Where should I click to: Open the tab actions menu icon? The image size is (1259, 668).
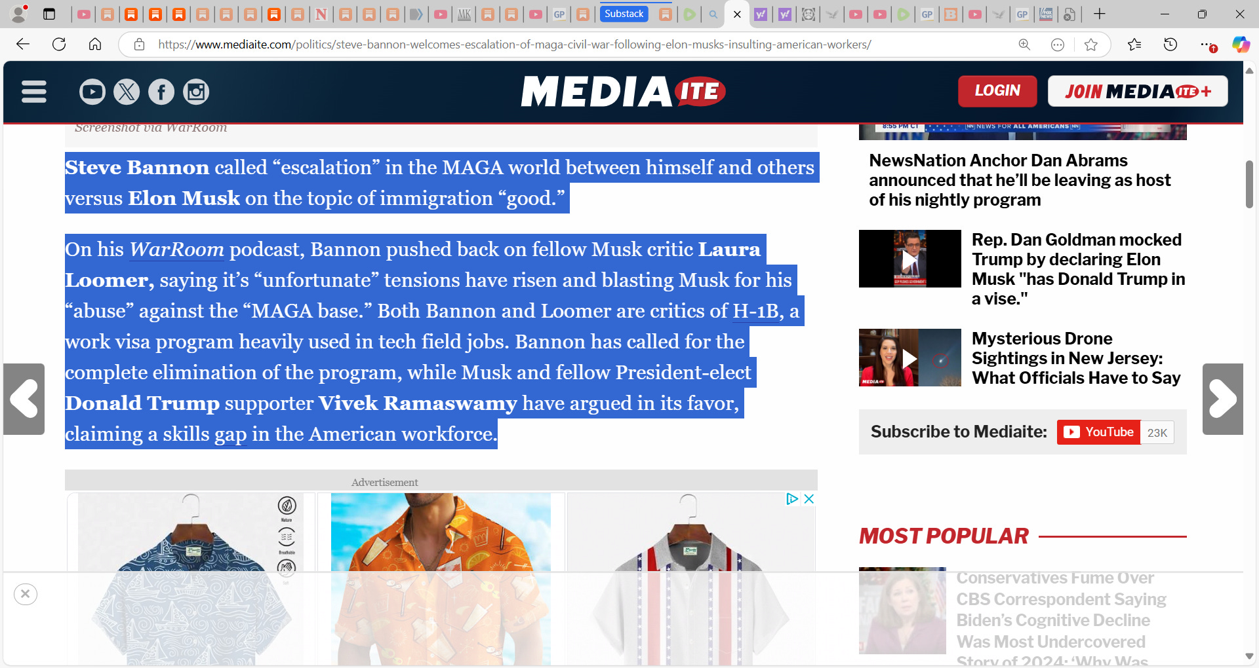49,14
